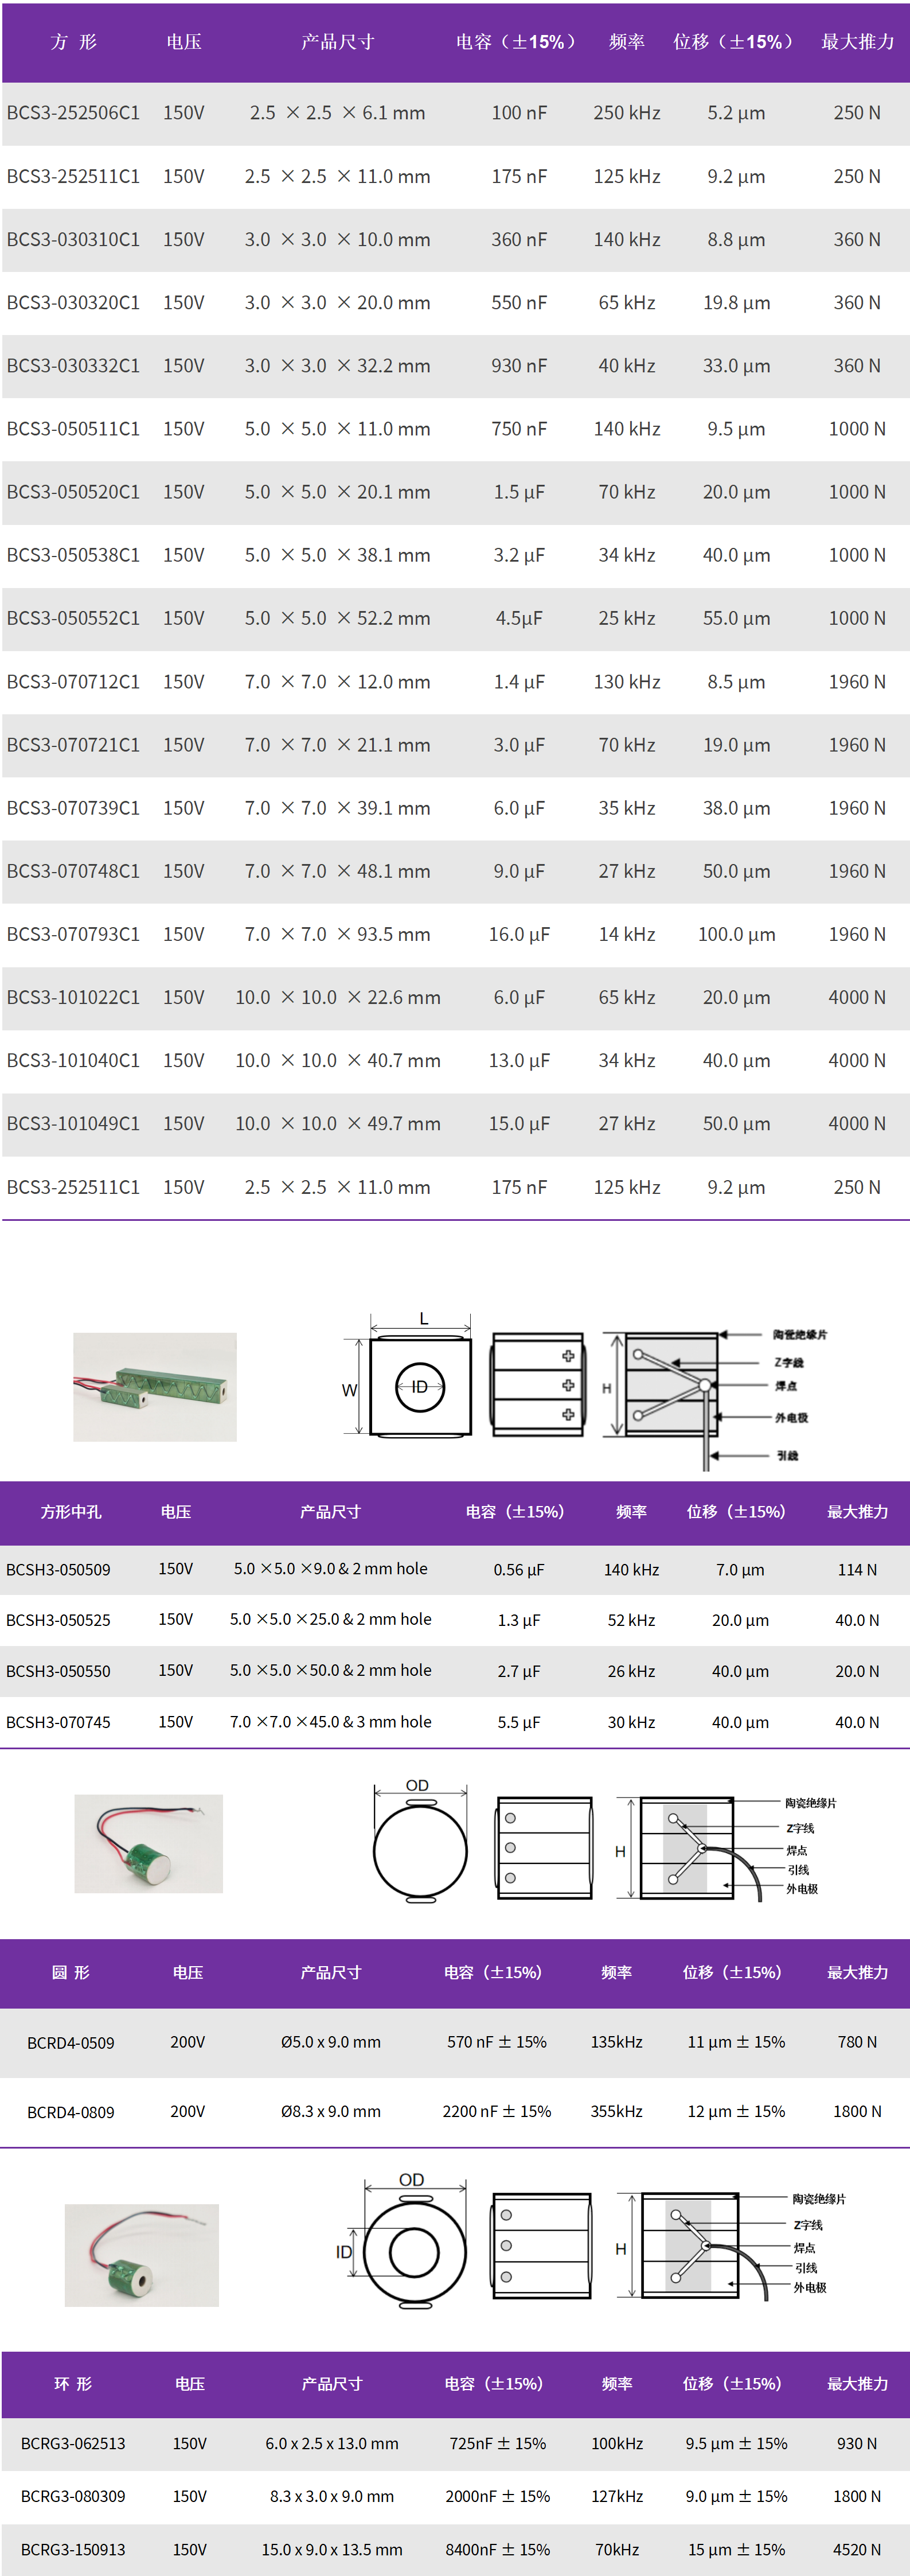This screenshot has height=2576, width=910.
Task: Select the BCSH3-050509 model cell
Action: pyautogui.click(x=58, y=1569)
